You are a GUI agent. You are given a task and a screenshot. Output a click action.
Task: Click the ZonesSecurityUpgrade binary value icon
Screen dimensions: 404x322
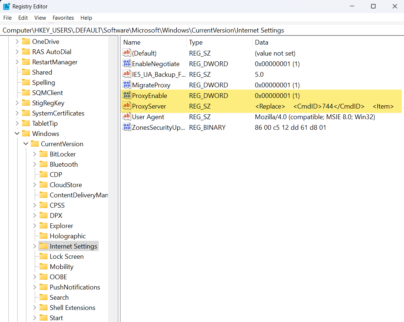127,128
